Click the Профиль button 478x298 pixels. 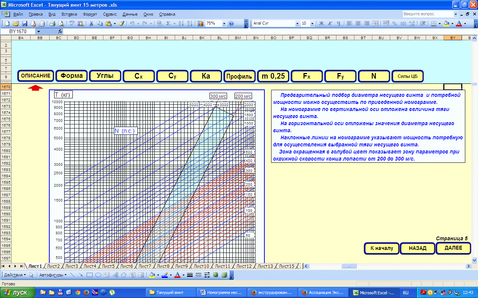[239, 76]
